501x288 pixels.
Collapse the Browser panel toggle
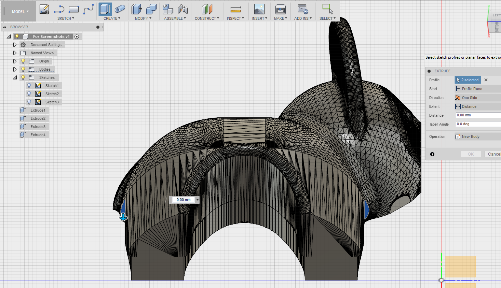pos(4,27)
